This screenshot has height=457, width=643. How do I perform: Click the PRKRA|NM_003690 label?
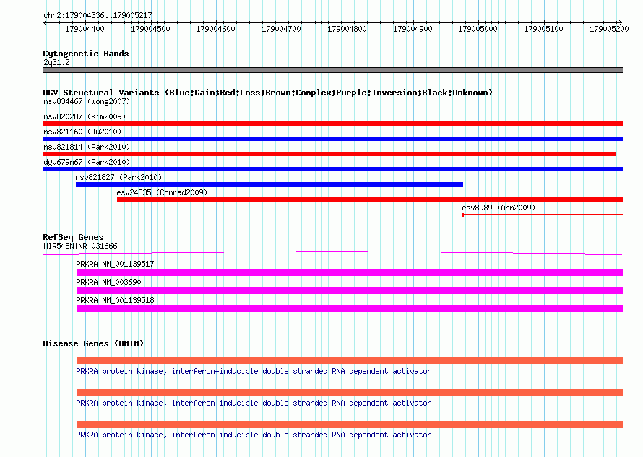pyautogui.click(x=108, y=282)
